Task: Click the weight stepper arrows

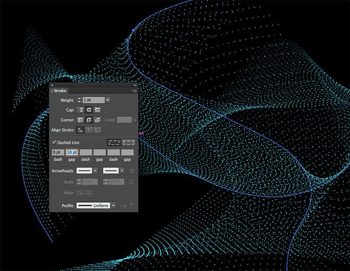Action: pos(80,99)
